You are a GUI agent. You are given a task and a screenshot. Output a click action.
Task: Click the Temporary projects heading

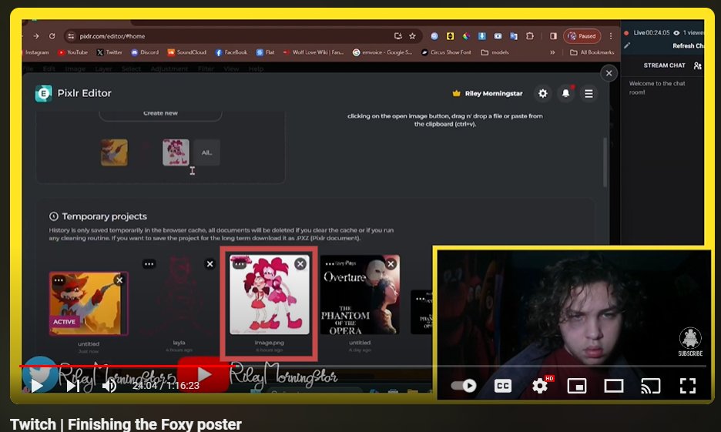(x=105, y=216)
